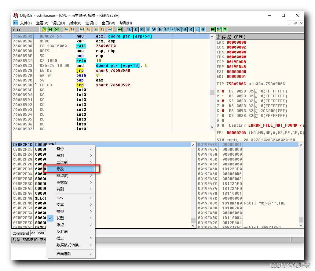
Task: Select the EAX register value
Action: coord(236,42)
